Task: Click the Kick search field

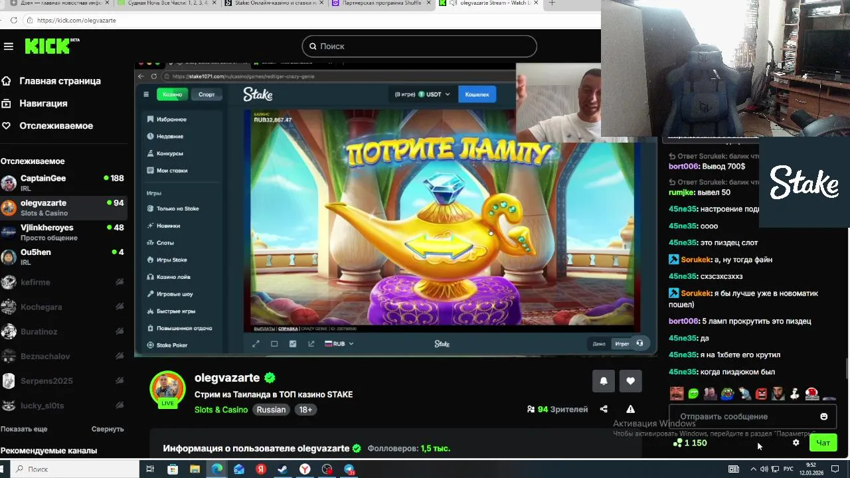Action: 419,46
